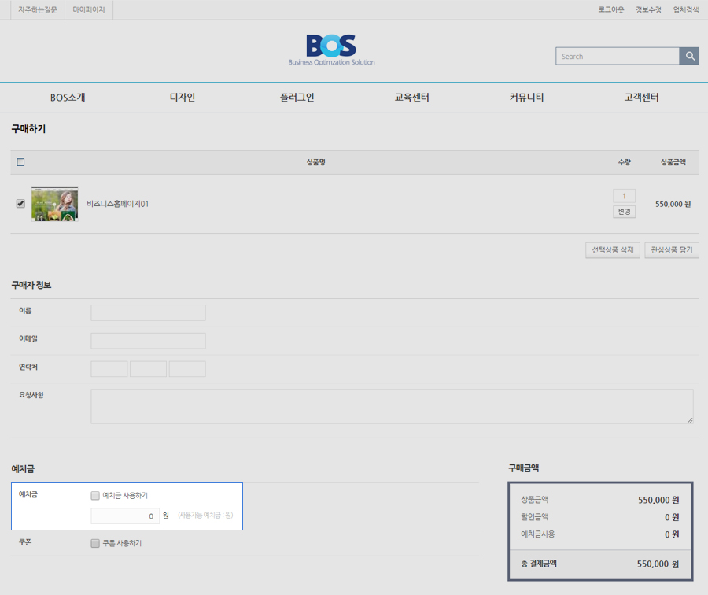Click the 관심상품 담기 button
Screen dimensions: 708x595
point(671,250)
